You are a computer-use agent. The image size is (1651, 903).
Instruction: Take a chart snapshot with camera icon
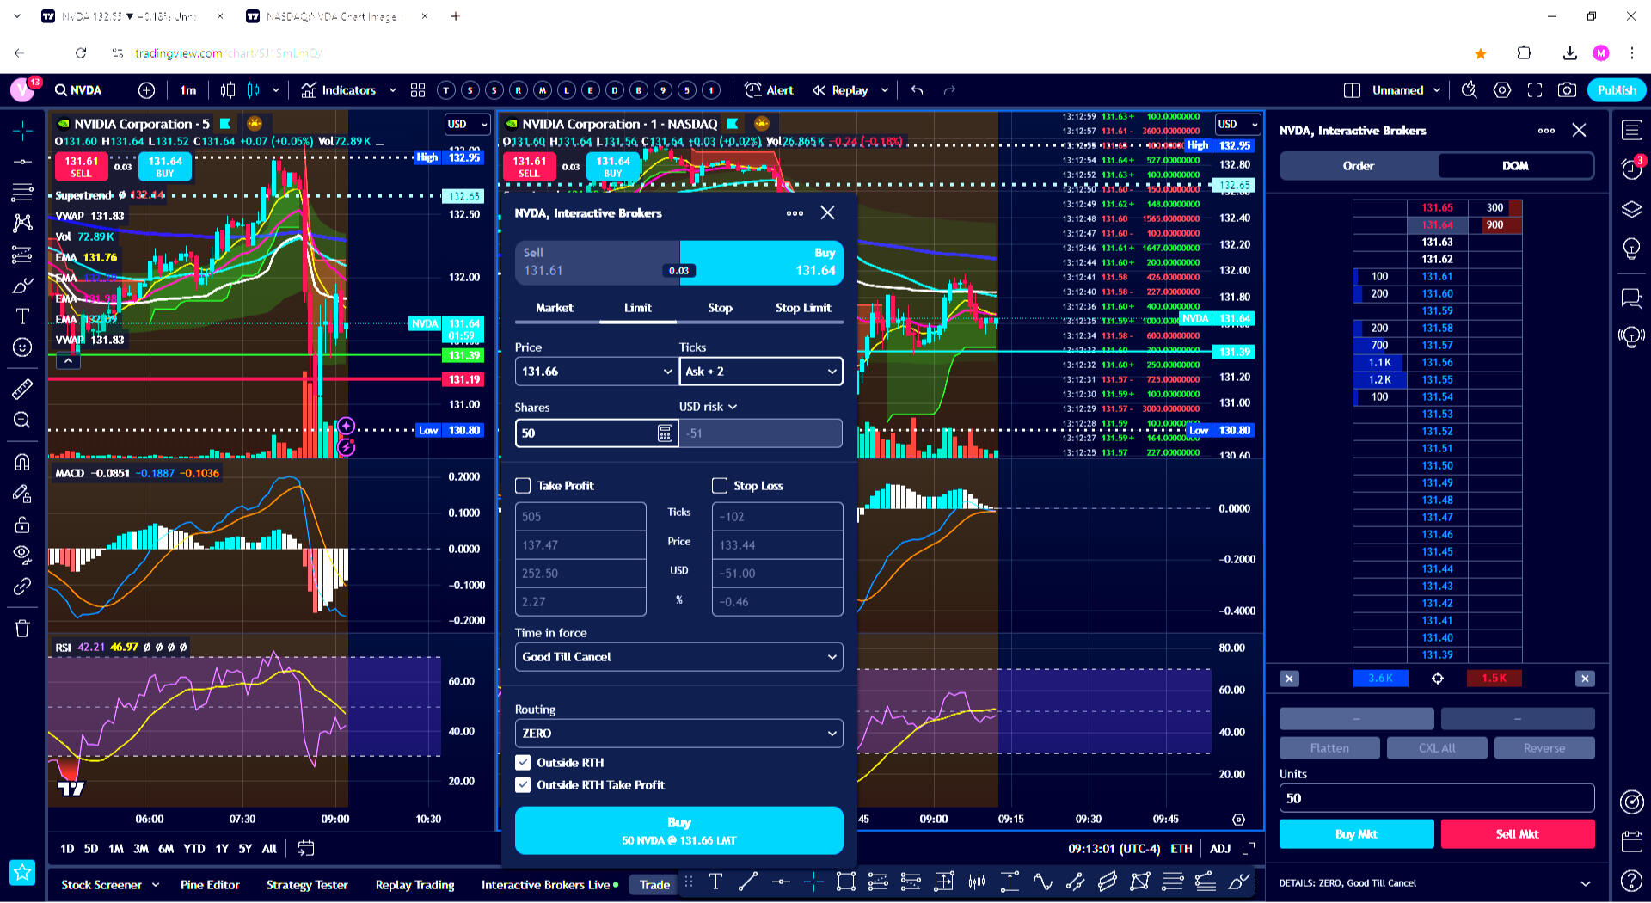pyautogui.click(x=1567, y=90)
